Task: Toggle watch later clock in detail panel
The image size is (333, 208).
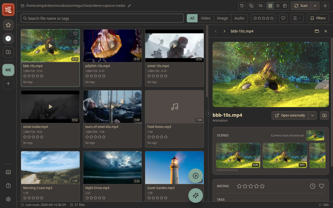Action: [313, 186]
